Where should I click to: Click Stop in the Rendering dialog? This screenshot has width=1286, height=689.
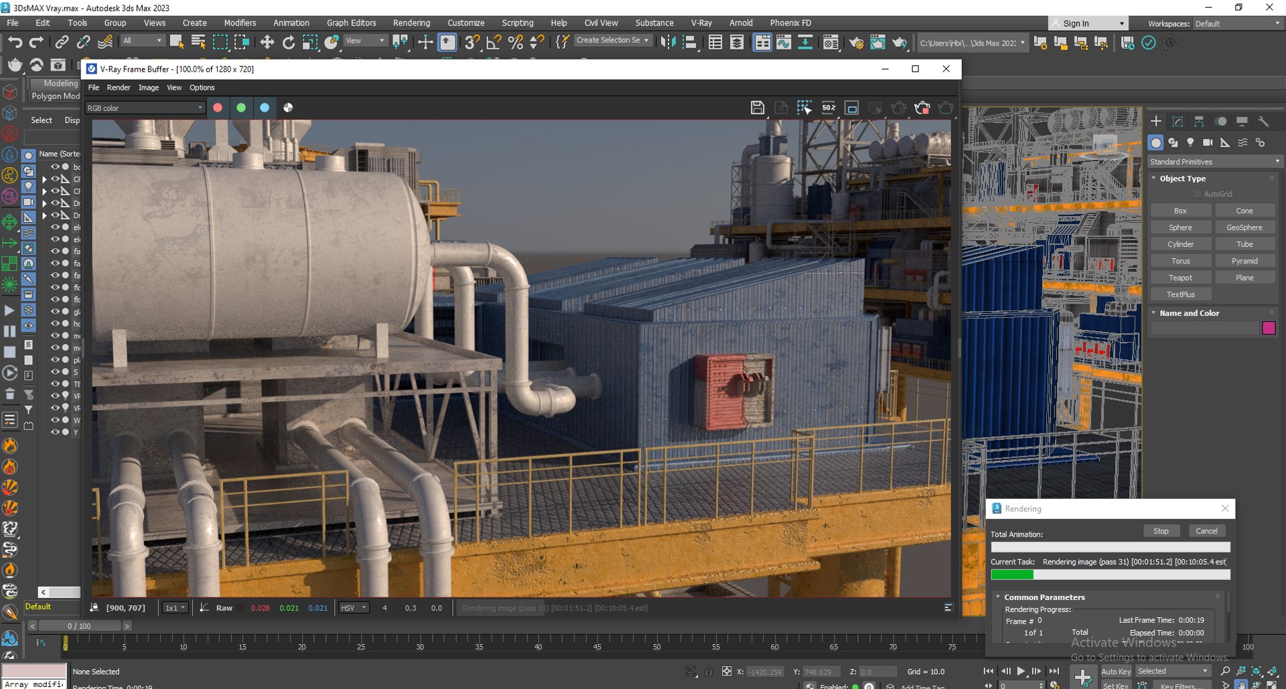click(x=1161, y=531)
